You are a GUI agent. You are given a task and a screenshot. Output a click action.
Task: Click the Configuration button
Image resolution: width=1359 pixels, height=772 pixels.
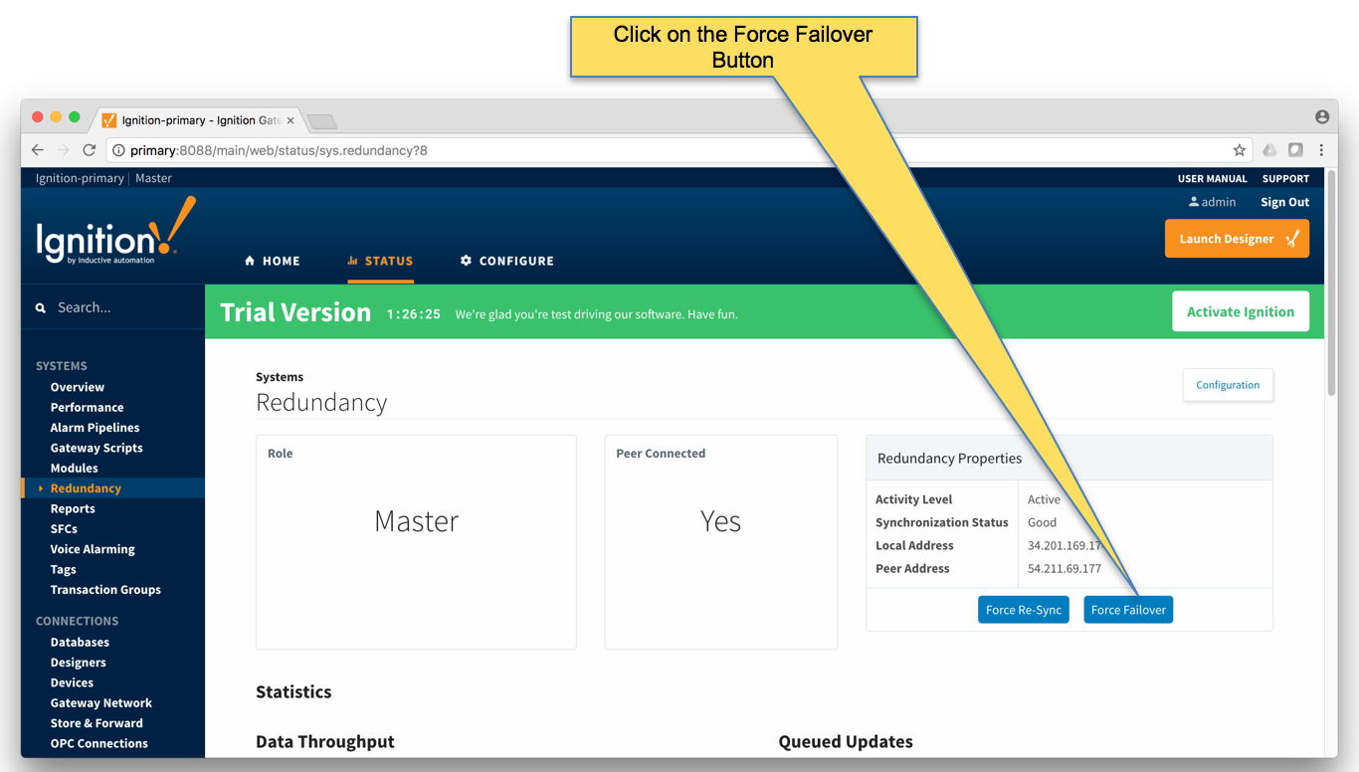click(x=1228, y=385)
